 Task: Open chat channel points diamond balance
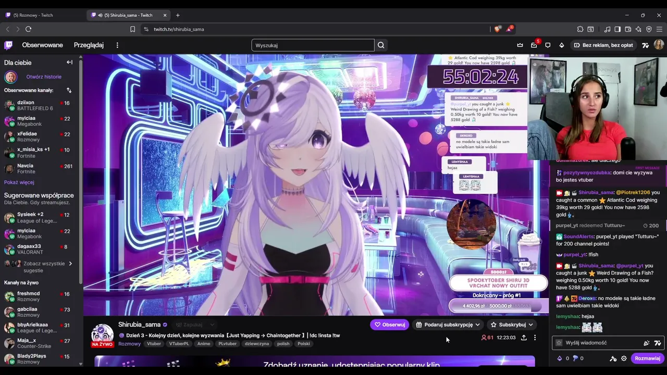(x=560, y=358)
